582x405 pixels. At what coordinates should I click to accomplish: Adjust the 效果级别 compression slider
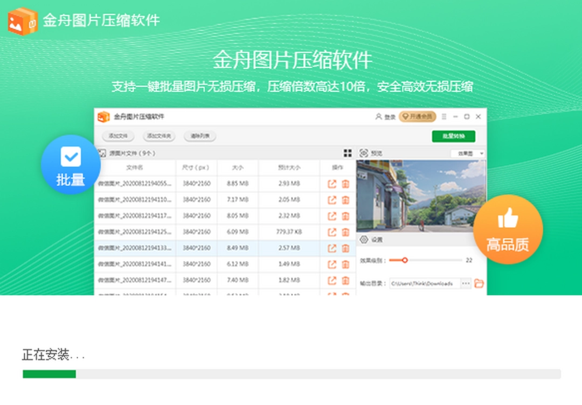coord(405,260)
